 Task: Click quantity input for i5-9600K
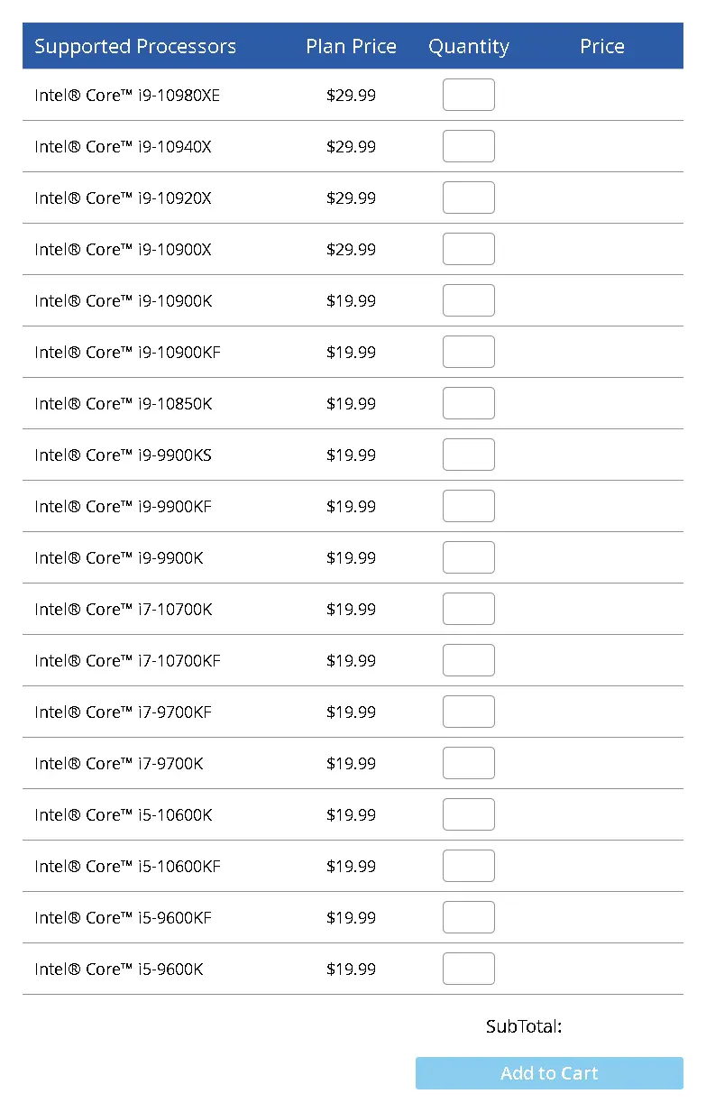(x=469, y=969)
